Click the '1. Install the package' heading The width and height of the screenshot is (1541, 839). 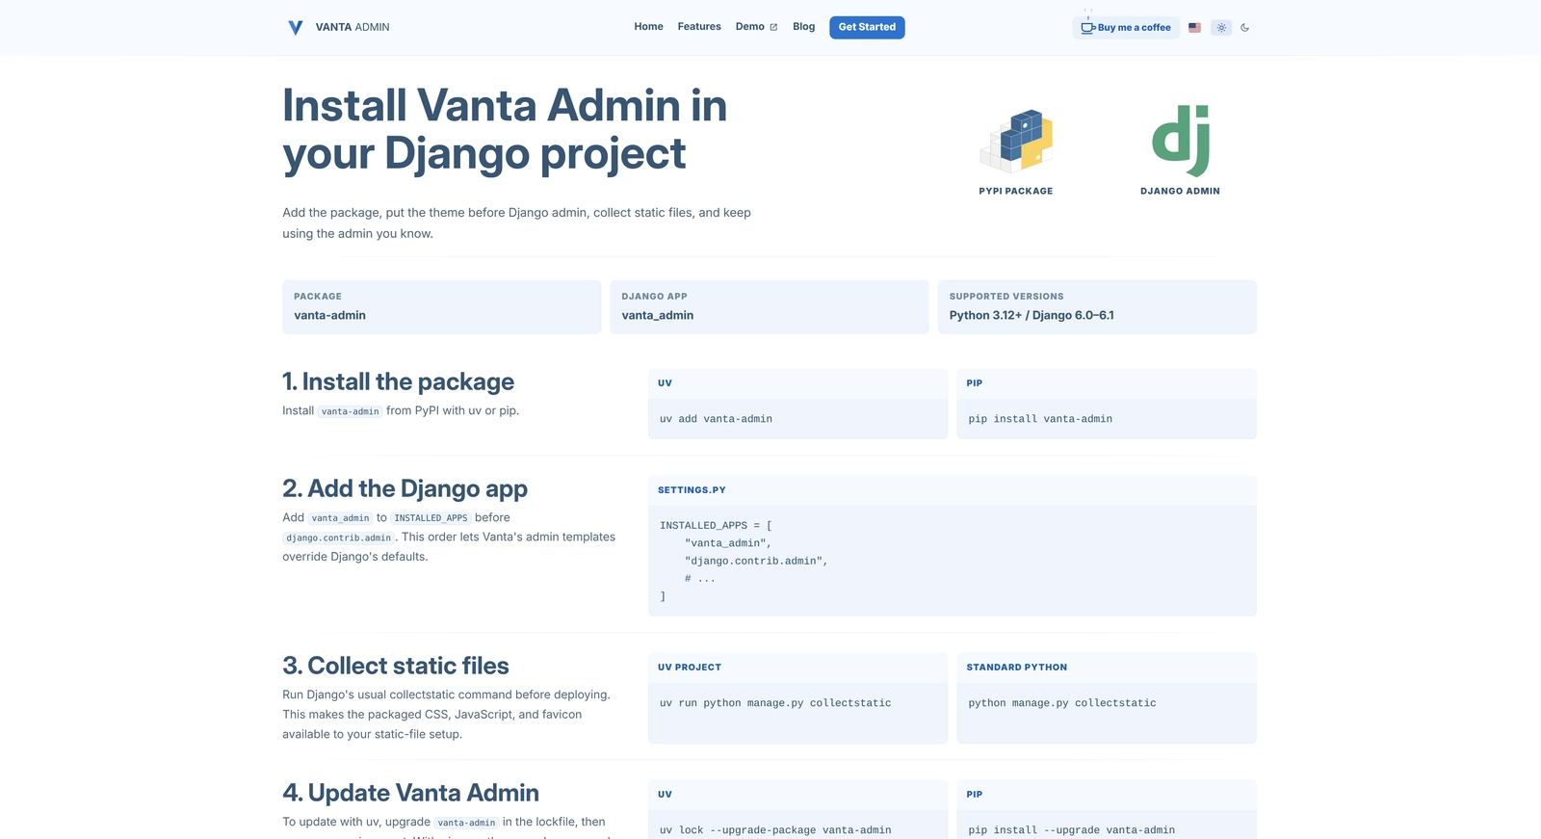398,382
